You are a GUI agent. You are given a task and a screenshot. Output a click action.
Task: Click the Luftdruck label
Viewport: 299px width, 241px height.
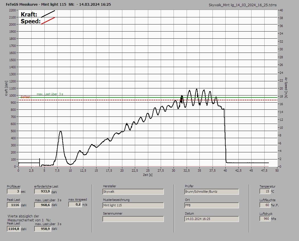(266, 214)
